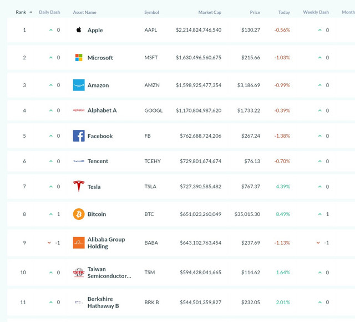Screen dimensions: 355x322
Task: Click the BABA symbol
Action: click(x=151, y=243)
